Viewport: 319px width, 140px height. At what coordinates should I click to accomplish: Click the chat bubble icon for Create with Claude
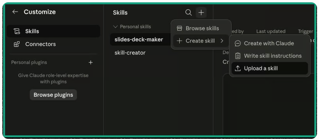click(x=238, y=43)
